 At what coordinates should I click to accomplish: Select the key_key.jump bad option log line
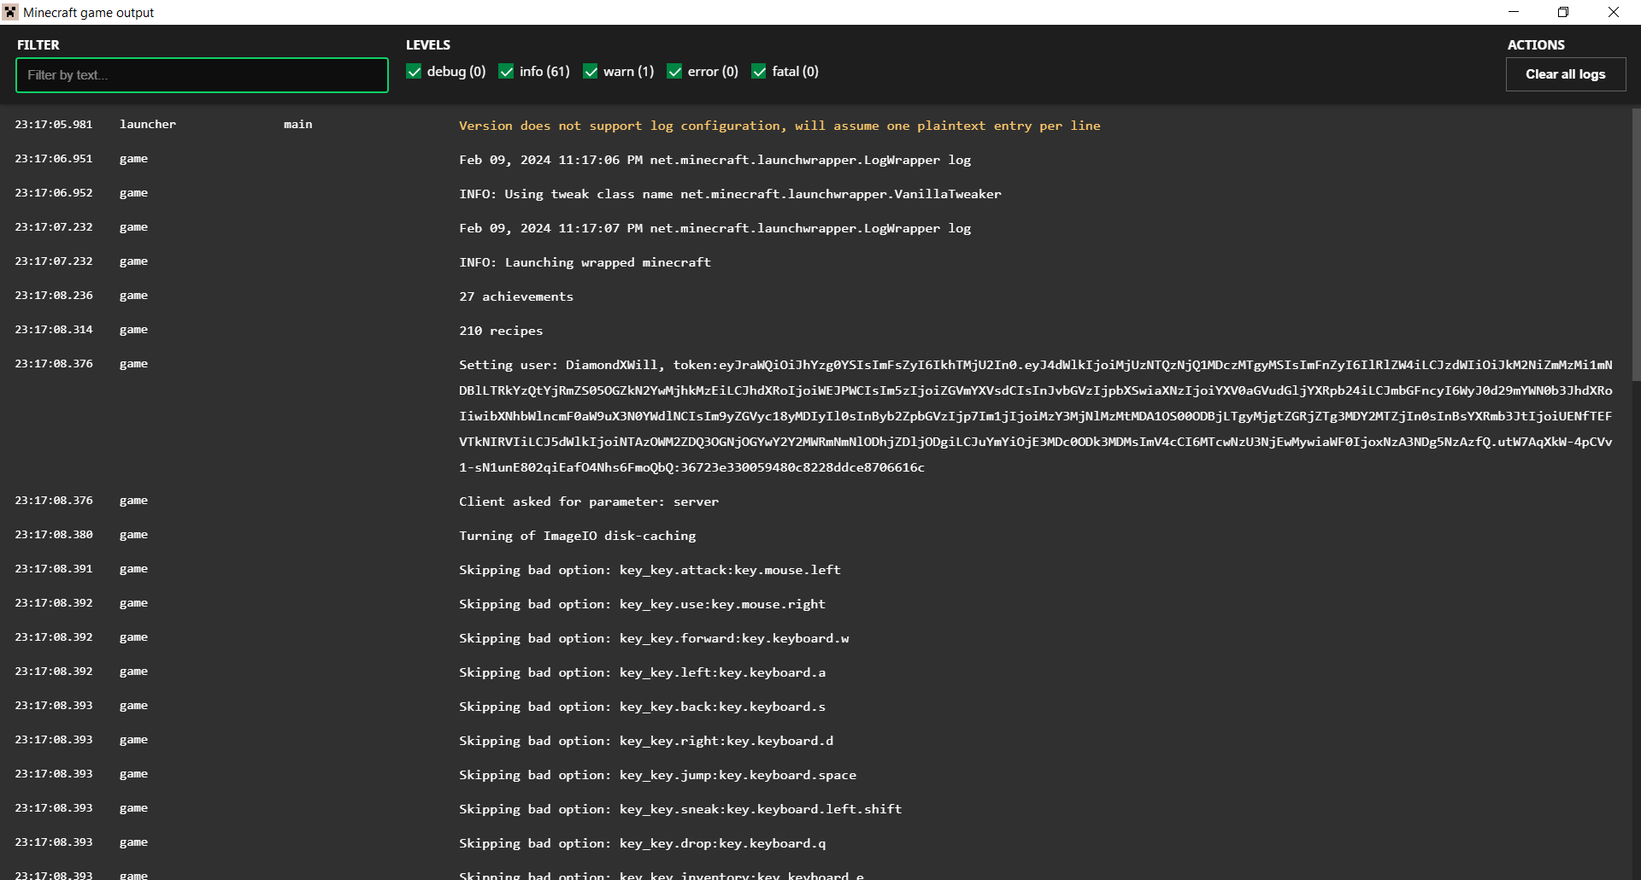click(657, 775)
